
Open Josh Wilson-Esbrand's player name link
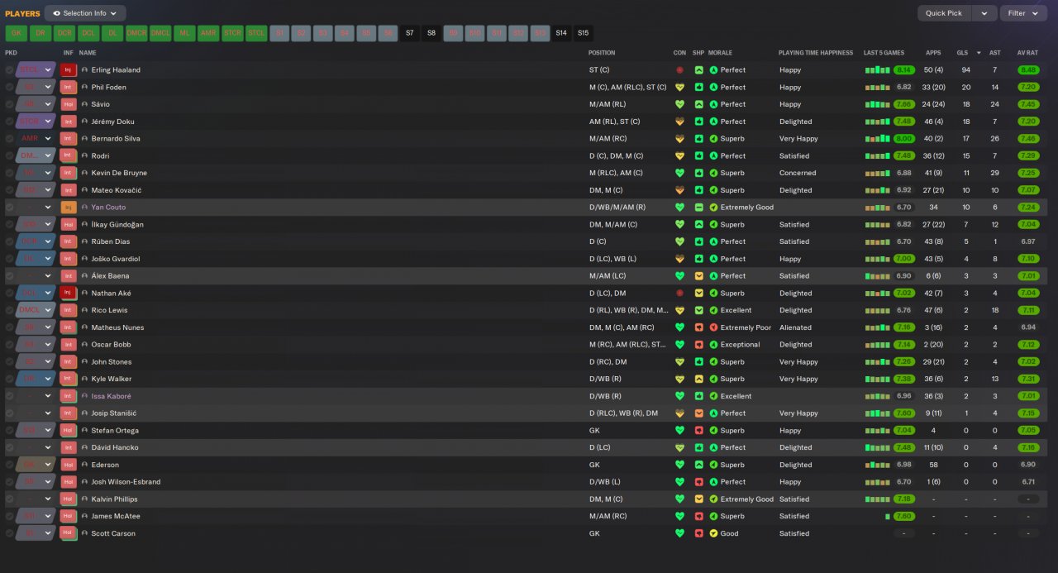(126, 482)
